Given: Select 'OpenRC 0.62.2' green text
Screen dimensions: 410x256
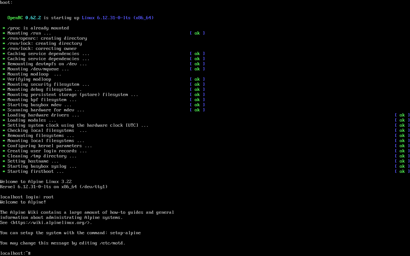Looking at the screenshot, I should tap(24, 18).
